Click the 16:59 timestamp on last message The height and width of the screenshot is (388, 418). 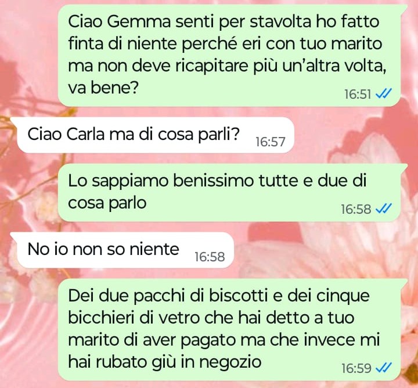pyautogui.click(x=356, y=368)
